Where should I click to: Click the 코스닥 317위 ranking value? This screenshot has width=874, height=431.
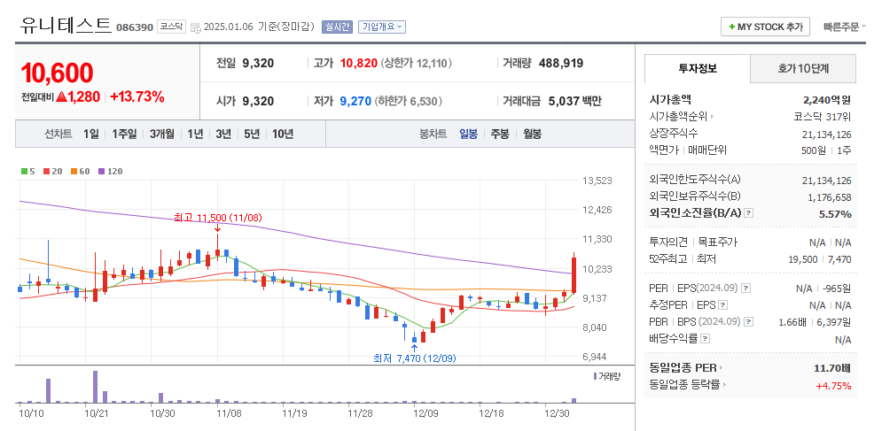tap(823, 117)
